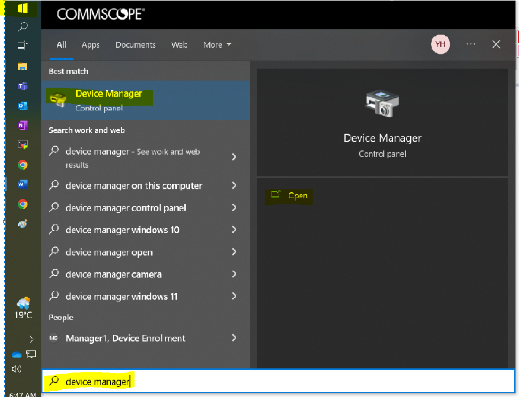Open the three-dot options menu
Image resolution: width=519 pixels, height=397 pixels.
[x=471, y=44]
